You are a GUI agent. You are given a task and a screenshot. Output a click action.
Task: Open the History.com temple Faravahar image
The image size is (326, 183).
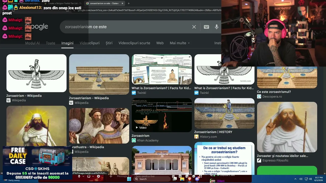tap(224, 113)
